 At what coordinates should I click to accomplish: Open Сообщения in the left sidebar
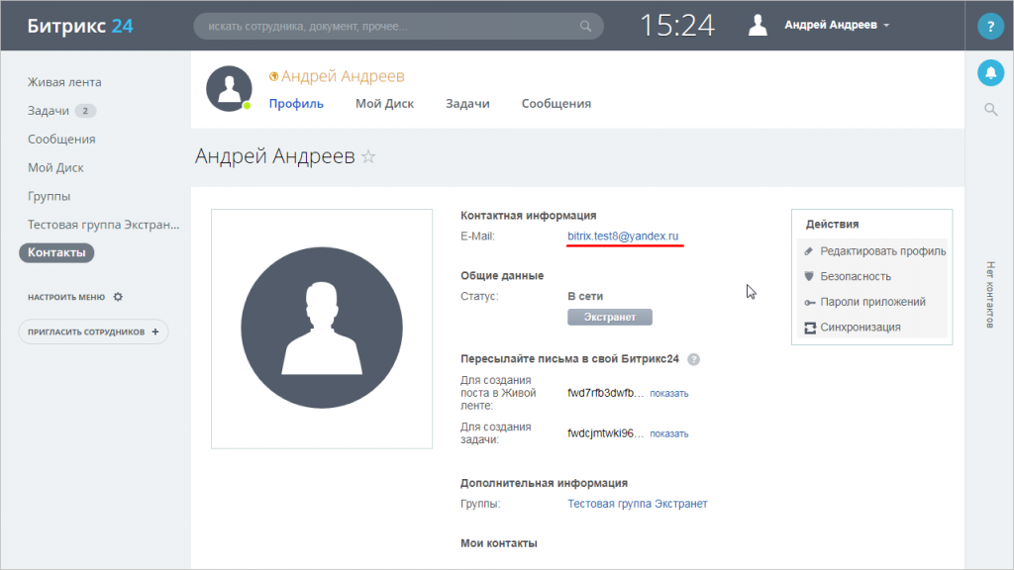pyautogui.click(x=61, y=139)
